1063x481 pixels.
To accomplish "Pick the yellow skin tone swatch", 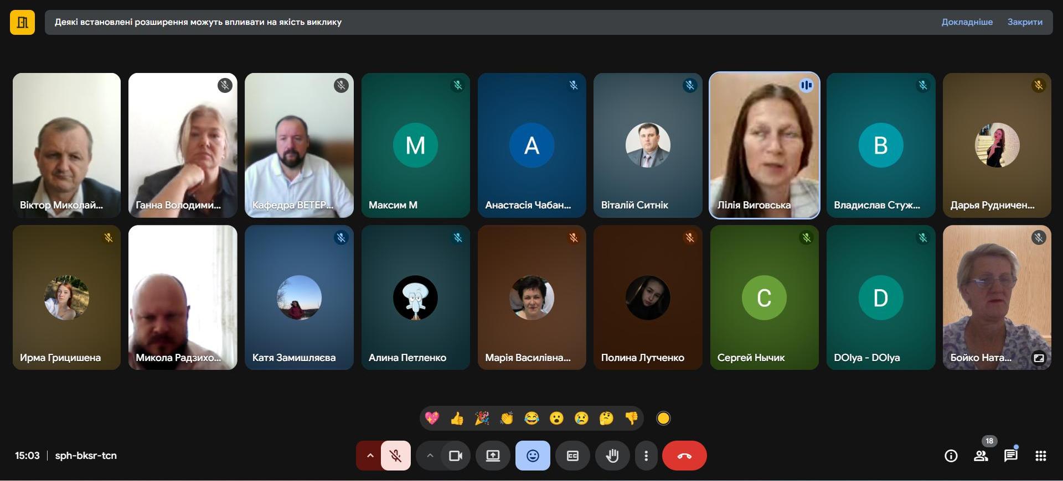I will pyautogui.click(x=663, y=419).
